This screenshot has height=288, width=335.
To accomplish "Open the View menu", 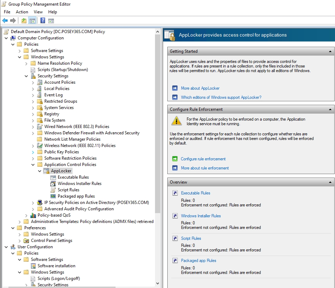I will [38, 12].
